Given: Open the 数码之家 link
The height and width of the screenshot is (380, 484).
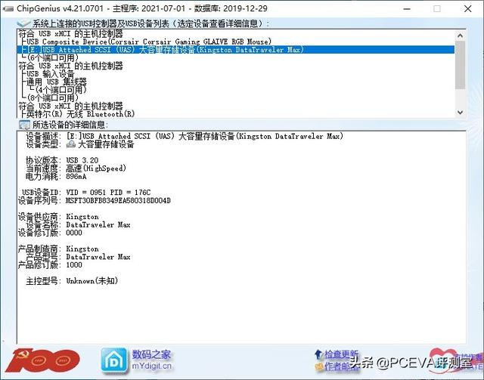Looking at the screenshot, I should click(151, 354).
